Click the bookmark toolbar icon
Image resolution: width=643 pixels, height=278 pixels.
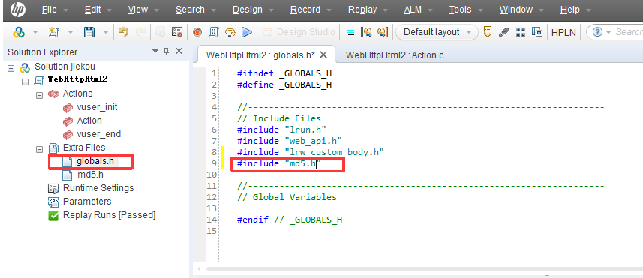(x=488, y=32)
